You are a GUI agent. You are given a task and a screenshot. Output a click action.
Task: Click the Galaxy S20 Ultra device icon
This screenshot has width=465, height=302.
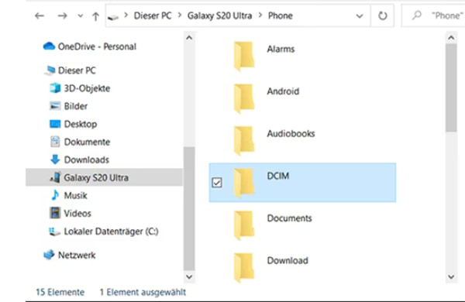click(55, 177)
